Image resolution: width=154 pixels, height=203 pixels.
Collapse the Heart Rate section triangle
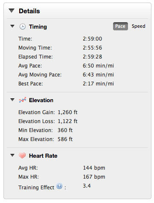pyautogui.click(x=12, y=155)
